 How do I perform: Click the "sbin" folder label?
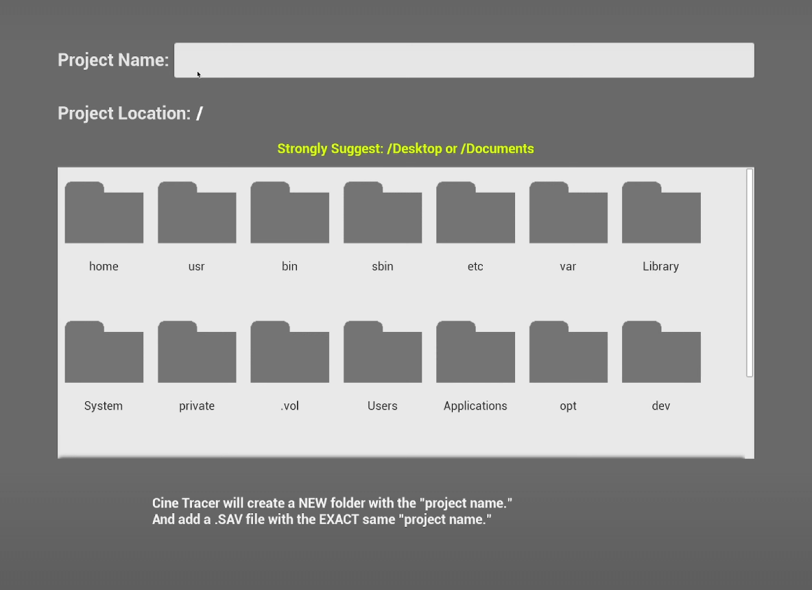click(x=383, y=266)
